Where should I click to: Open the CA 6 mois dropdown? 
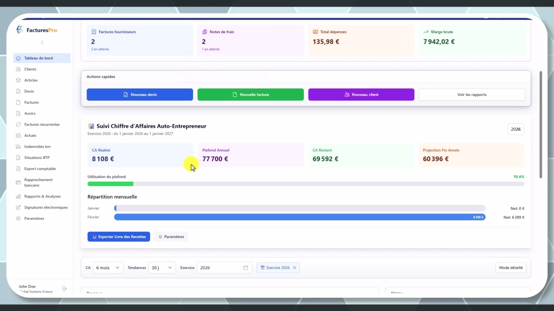point(108,268)
